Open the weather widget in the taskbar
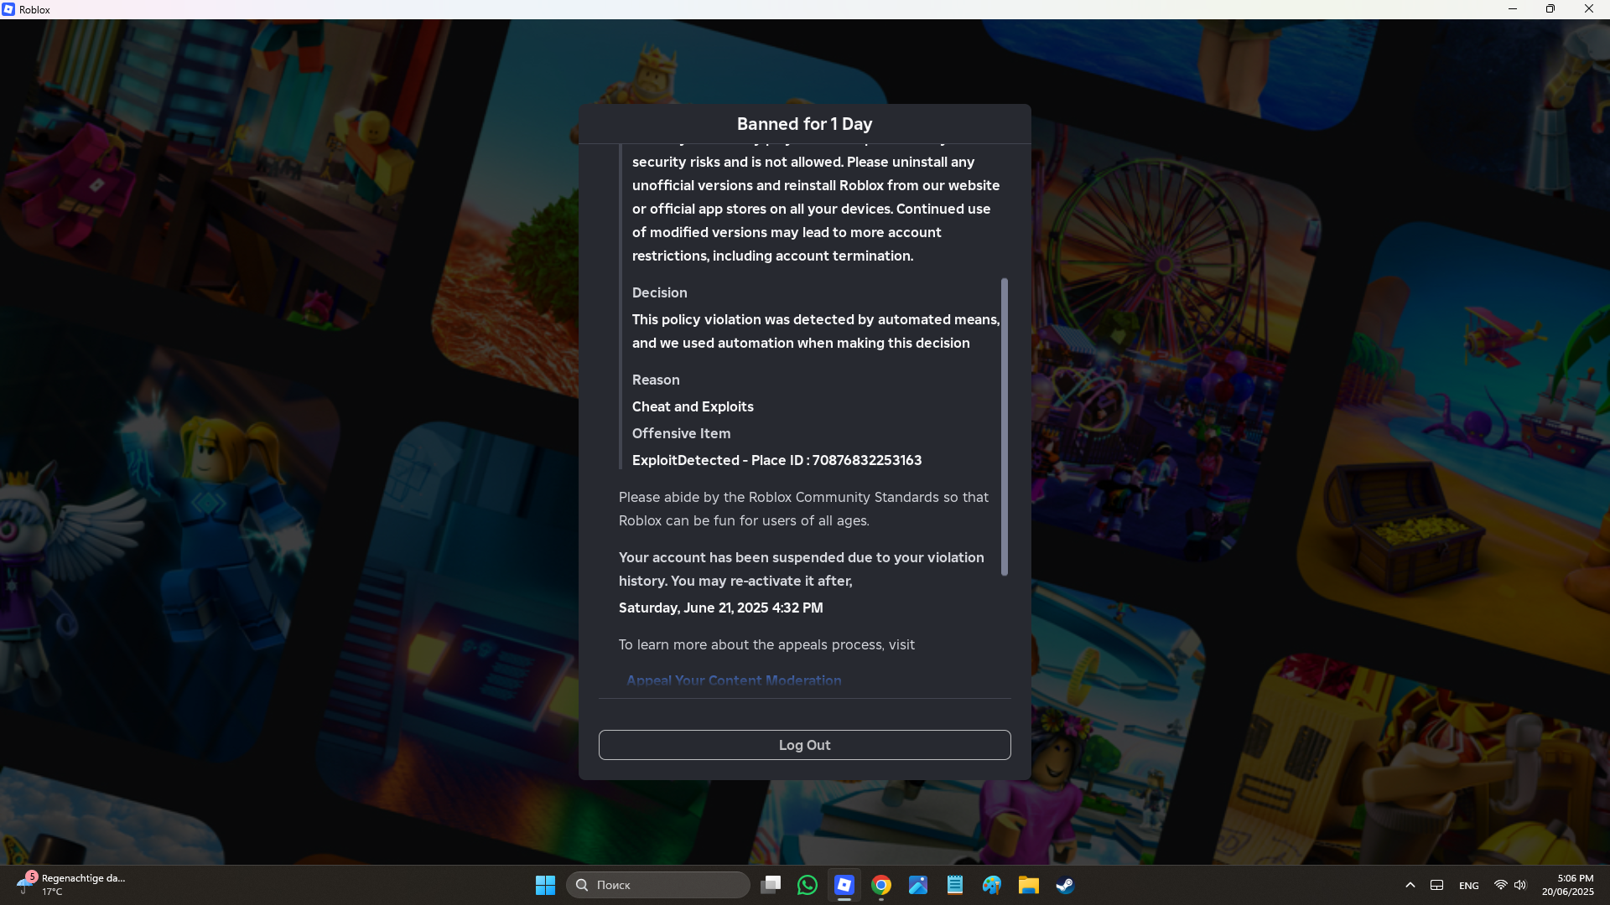 71,884
